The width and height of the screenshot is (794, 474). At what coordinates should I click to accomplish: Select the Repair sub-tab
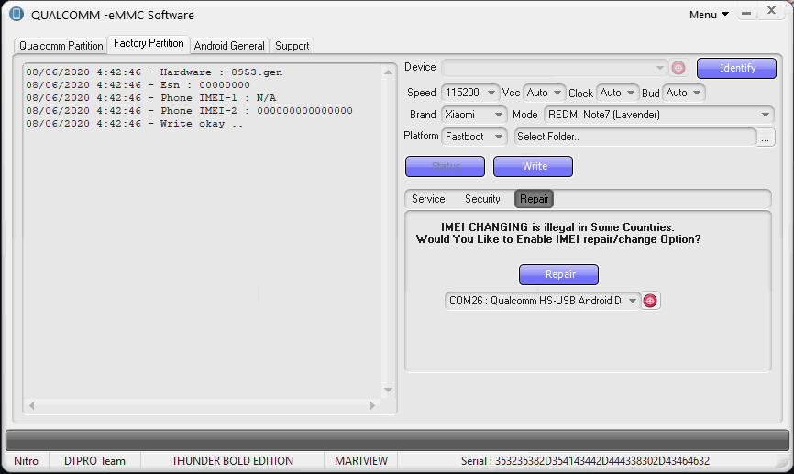(535, 199)
